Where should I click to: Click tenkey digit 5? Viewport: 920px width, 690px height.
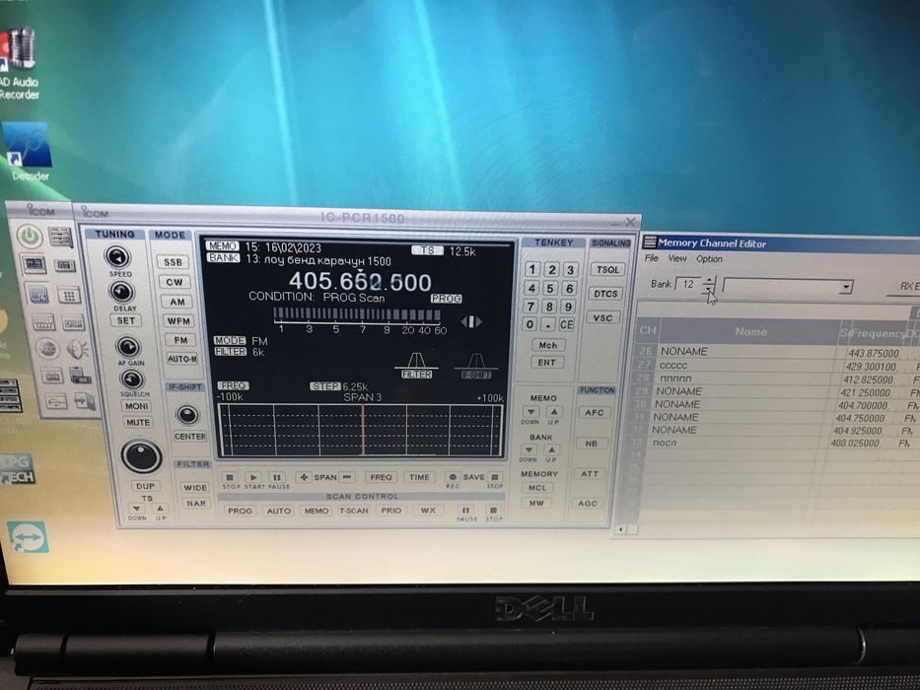point(550,288)
